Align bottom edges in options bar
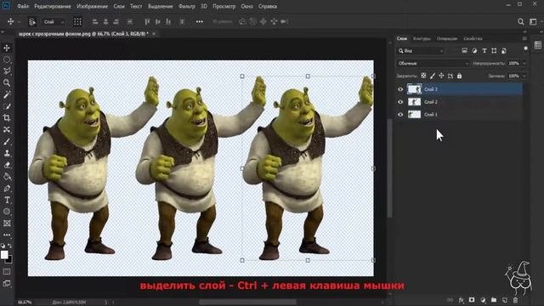Image resolution: width=544 pixels, height=306 pixels. [x=168, y=21]
